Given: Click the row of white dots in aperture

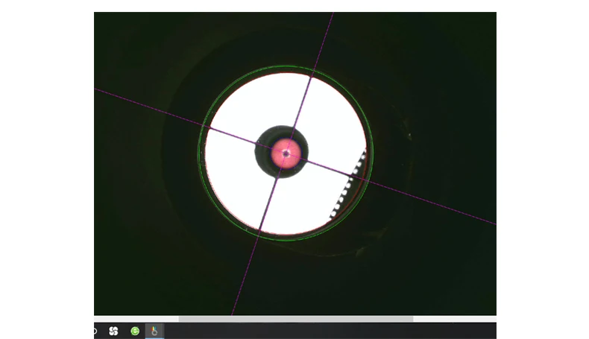Looking at the screenshot, I should (x=348, y=184).
